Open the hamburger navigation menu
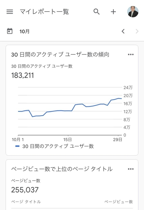The height and width of the screenshot is (210, 144). click(x=10, y=12)
